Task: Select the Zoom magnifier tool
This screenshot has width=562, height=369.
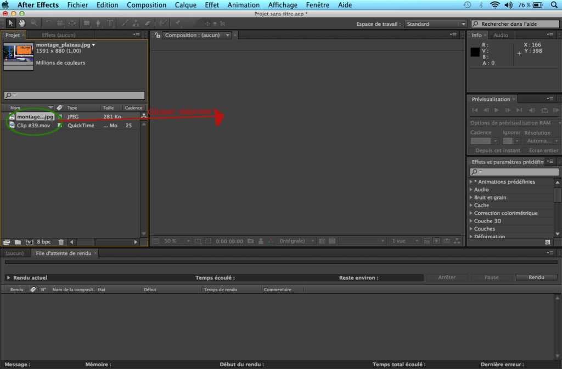Action: (33, 23)
